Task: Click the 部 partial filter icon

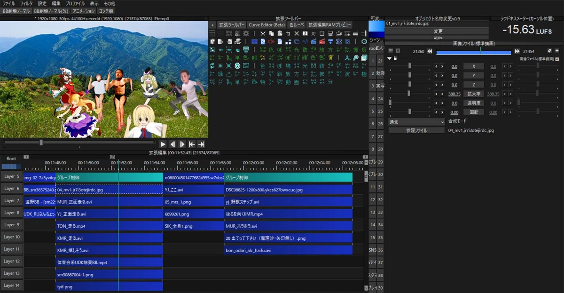Action: click(254, 58)
